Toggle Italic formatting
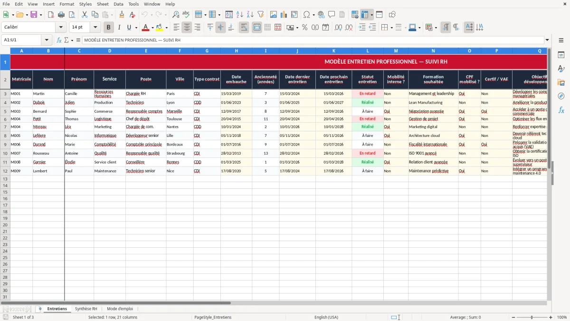Image resolution: width=570 pixels, height=321 pixels. click(119, 28)
